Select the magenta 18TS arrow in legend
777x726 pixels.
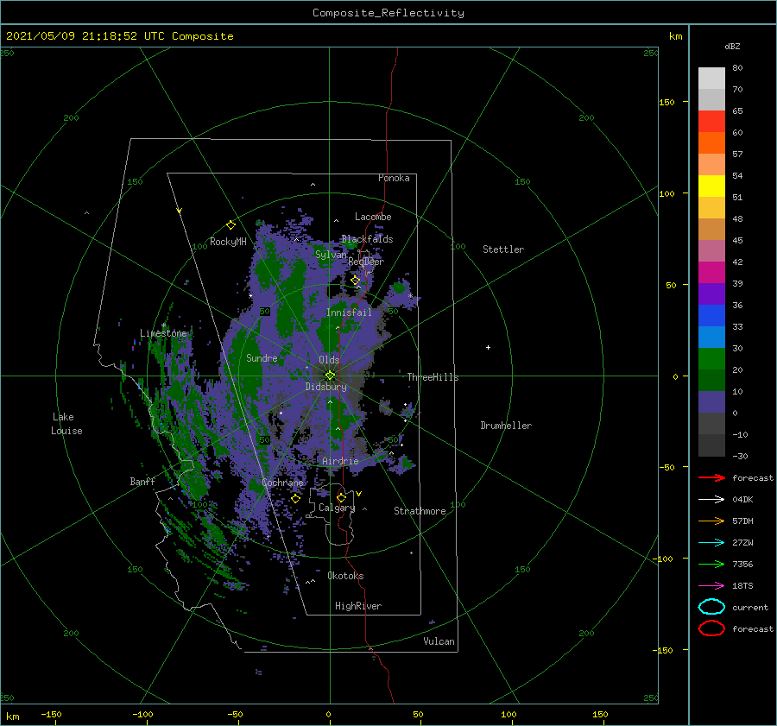pyautogui.click(x=711, y=586)
